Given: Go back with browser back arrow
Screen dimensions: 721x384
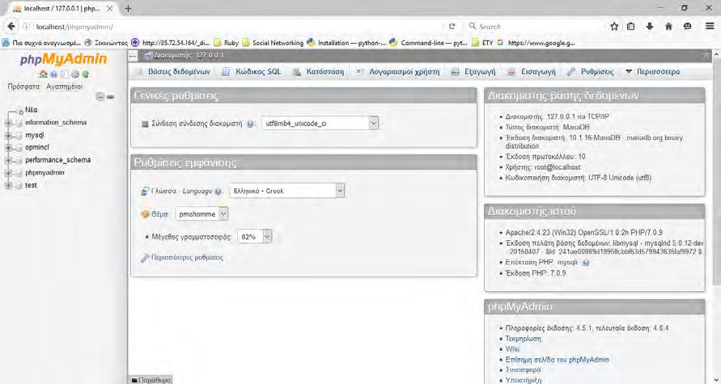Looking at the screenshot, I should (11, 27).
